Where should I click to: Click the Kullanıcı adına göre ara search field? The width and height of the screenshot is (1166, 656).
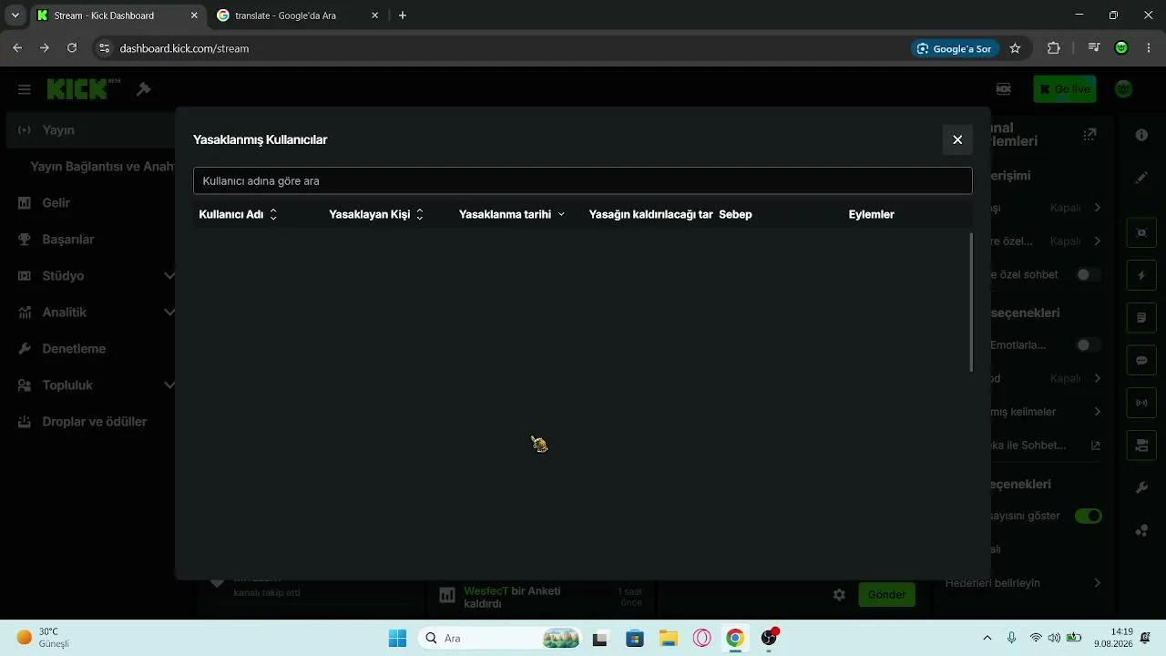583,180
